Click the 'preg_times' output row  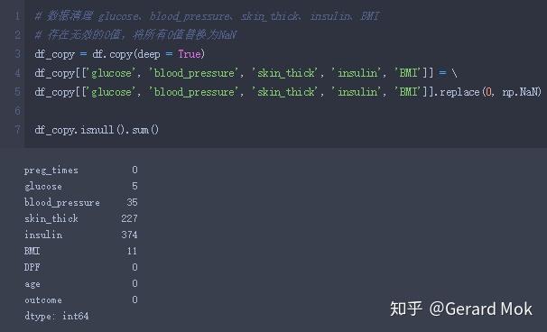[80, 170]
